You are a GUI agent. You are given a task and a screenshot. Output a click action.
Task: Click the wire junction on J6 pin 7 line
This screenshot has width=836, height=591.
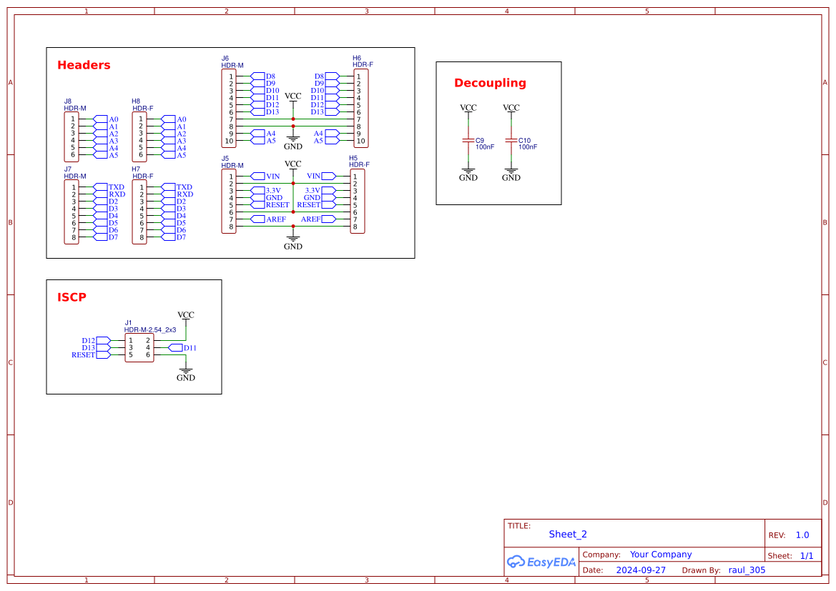(x=292, y=119)
